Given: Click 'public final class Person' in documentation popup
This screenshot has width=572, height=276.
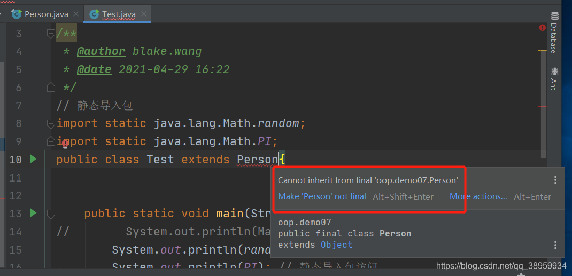Looking at the screenshot, I should [x=345, y=234].
